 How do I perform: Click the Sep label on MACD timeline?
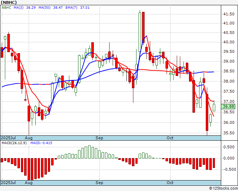click(x=99, y=183)
